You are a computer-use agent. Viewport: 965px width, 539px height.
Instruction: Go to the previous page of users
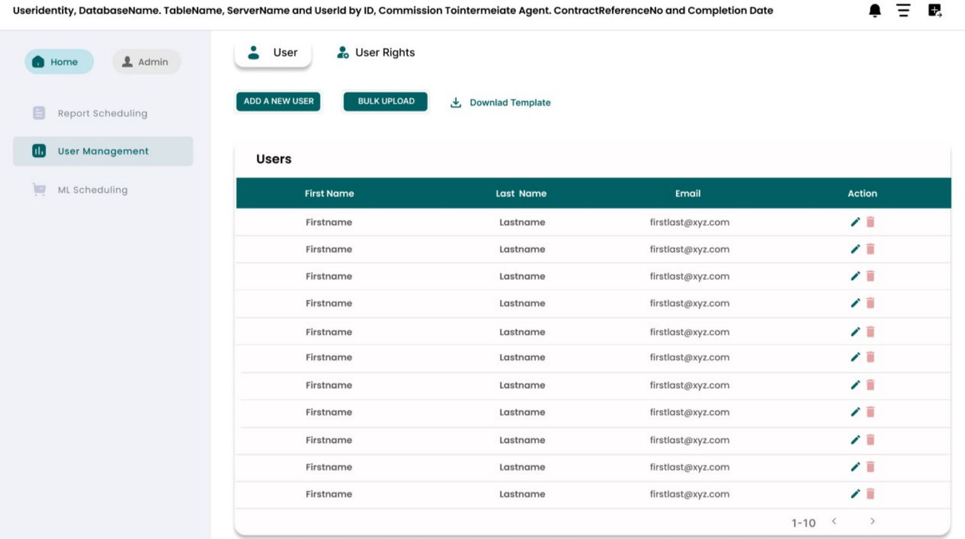coord(834,522)
